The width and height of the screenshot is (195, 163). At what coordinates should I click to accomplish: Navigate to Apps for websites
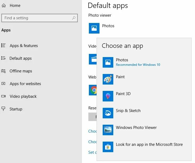(x=25, y=84)
